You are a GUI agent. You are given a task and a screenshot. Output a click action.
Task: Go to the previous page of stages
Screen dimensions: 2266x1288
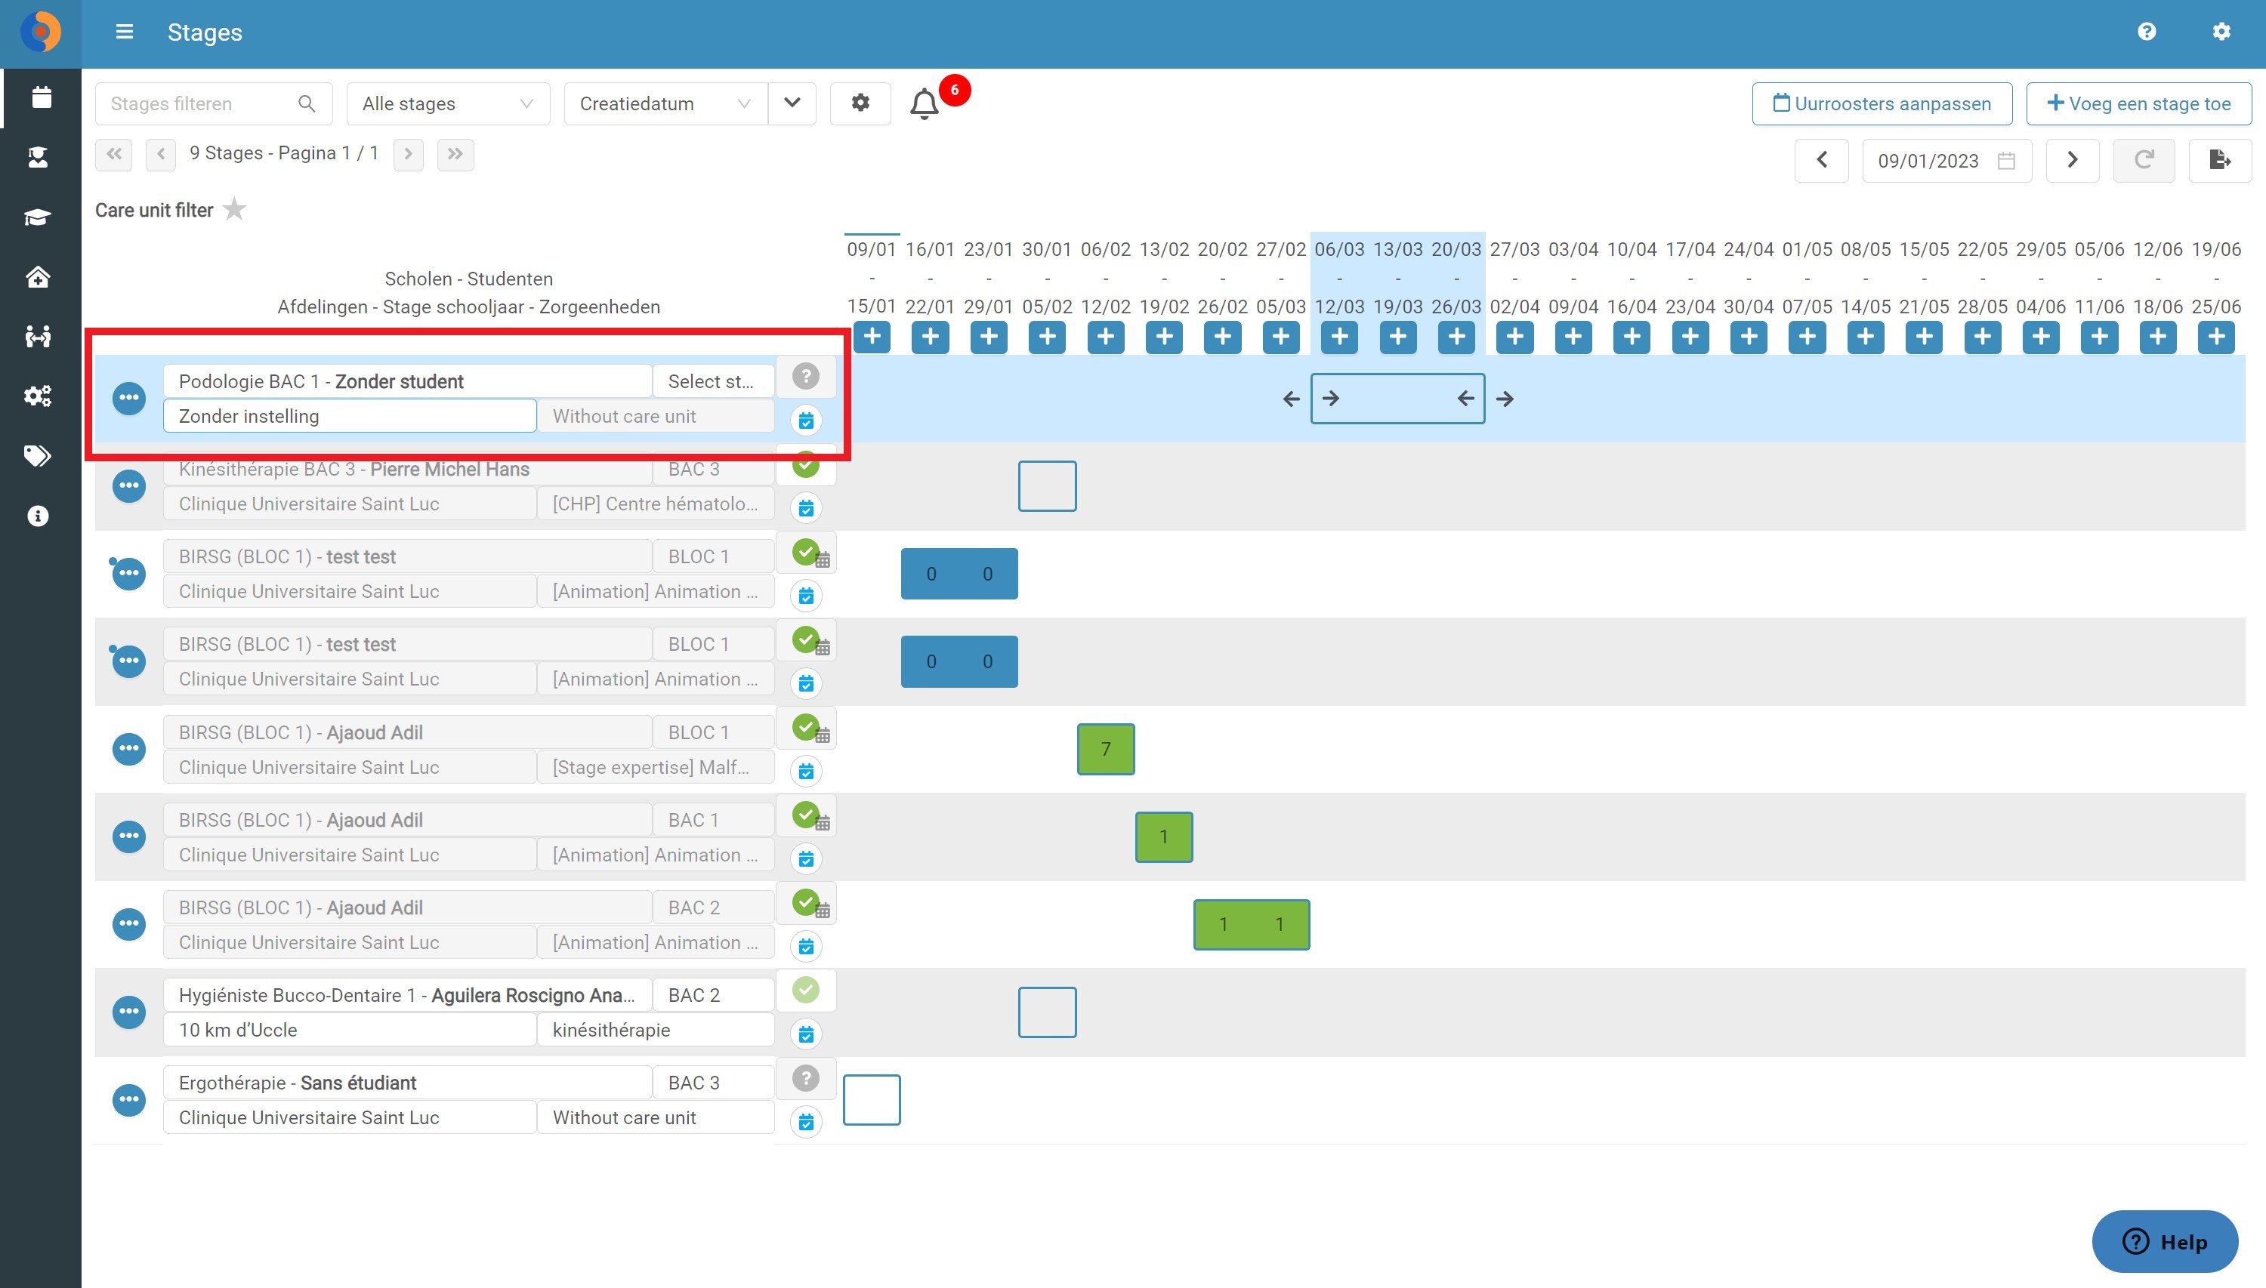click(x=160, y=154)
